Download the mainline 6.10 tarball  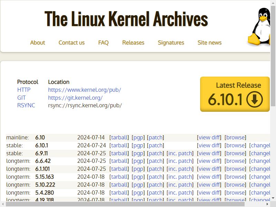(x=119, y=137)
